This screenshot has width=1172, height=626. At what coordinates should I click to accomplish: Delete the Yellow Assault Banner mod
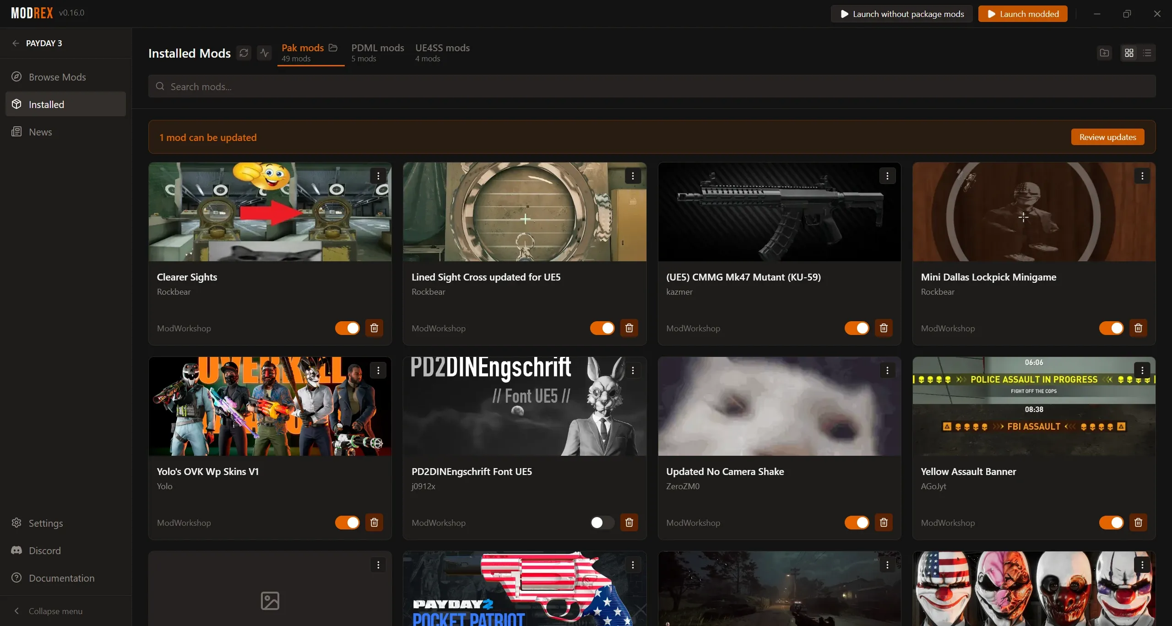tap(1138, 523)
